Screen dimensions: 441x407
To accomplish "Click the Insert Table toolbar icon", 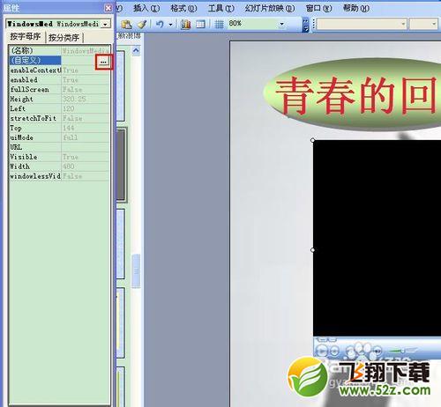I will (x=200, y=24).
